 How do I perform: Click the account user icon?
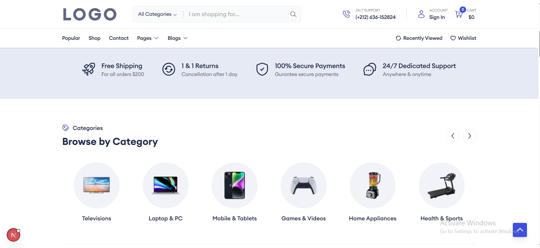(x=421, y=14)
